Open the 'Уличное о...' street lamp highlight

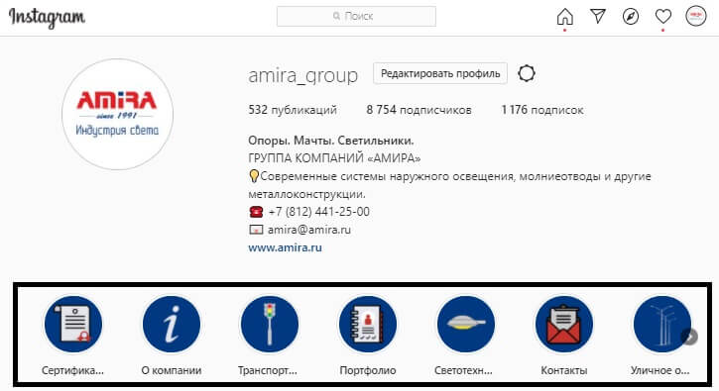[661, 324]
